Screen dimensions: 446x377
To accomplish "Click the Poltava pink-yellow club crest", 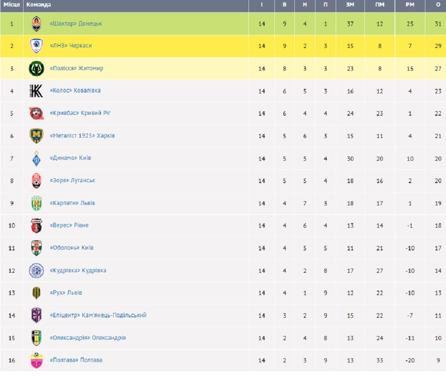I will point(36,360).
